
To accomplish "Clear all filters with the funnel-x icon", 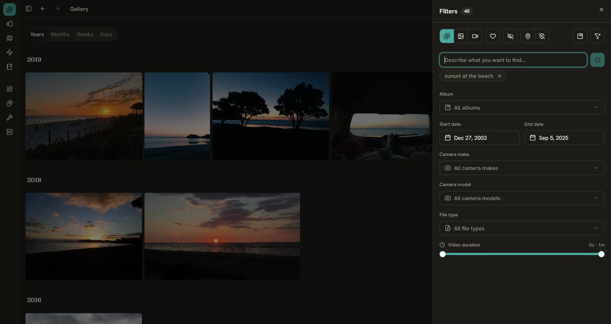I will pyautogui.click(x=597, y=36).
